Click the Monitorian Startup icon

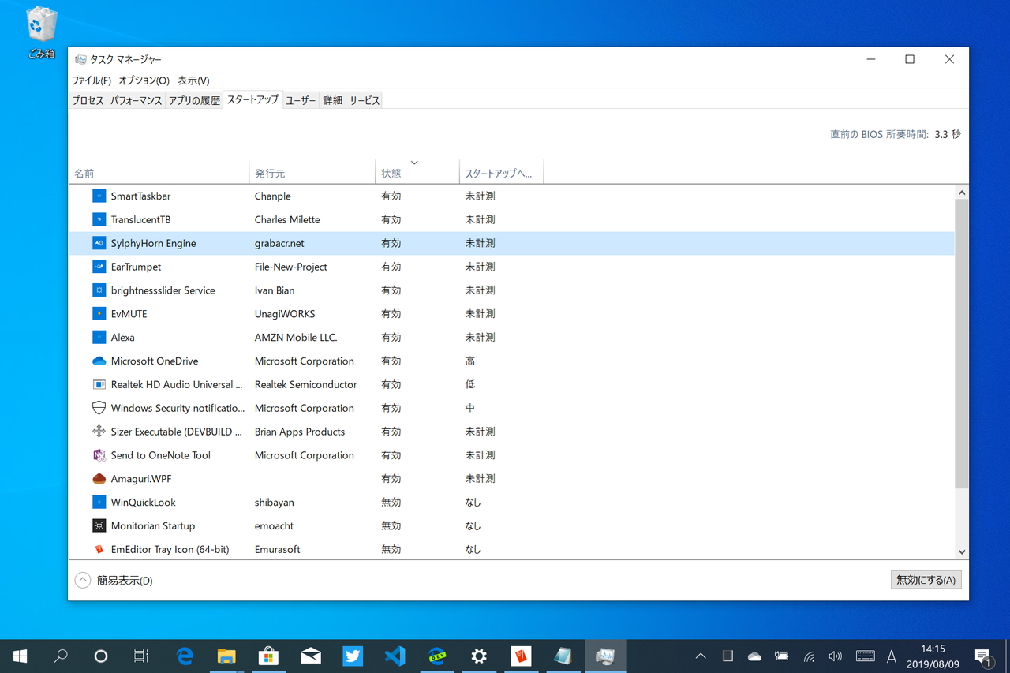pos(99,525)
